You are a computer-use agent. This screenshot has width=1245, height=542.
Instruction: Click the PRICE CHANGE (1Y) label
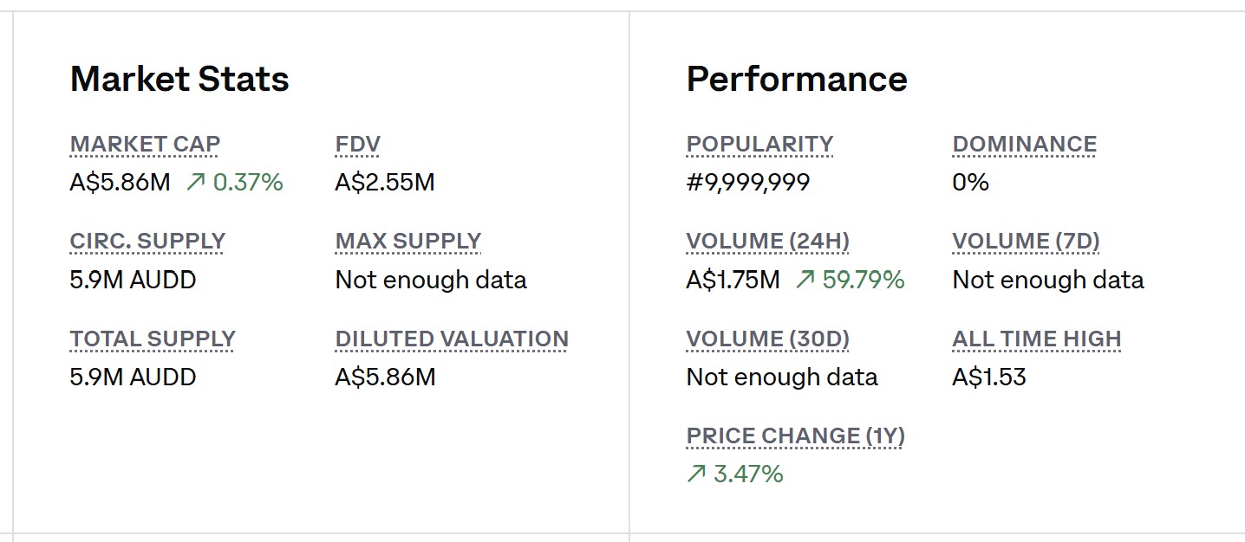(795, 436)
